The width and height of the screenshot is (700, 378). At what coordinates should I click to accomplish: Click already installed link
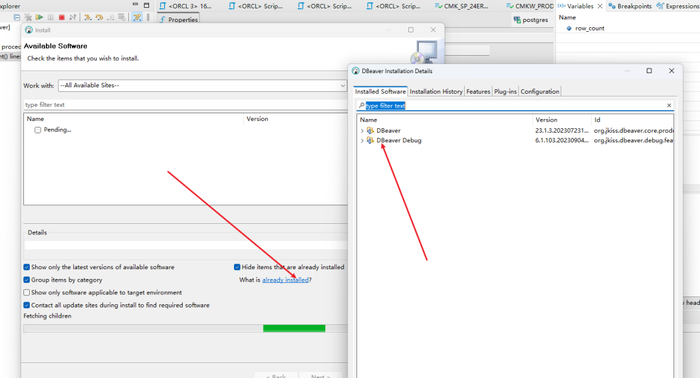point(285,280)
